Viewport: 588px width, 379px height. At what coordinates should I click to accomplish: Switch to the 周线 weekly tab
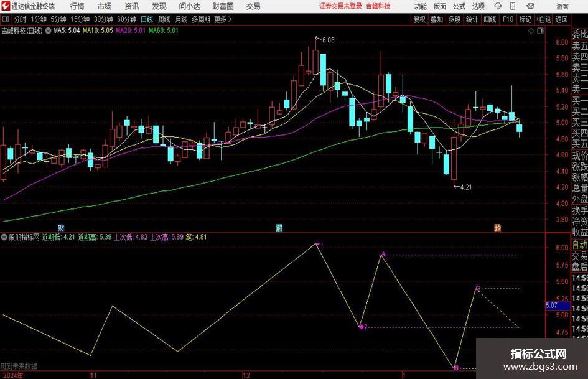[x=164, y=19]
